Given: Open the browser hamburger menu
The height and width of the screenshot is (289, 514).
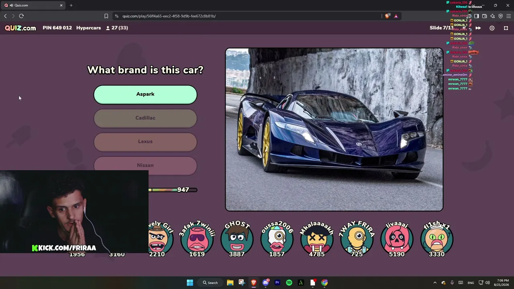Looking at the screenshot, I should click(508, 16).
